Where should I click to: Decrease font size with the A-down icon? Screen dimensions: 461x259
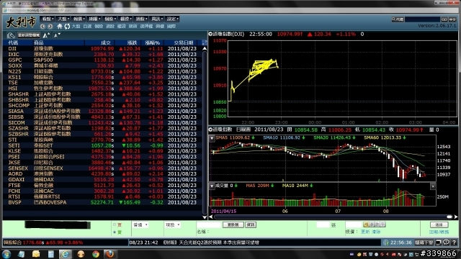pos(57,35)
